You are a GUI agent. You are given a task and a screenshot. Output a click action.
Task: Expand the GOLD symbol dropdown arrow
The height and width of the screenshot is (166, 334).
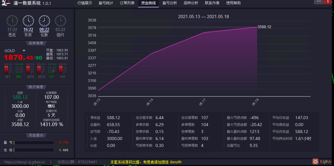(24, 51)
